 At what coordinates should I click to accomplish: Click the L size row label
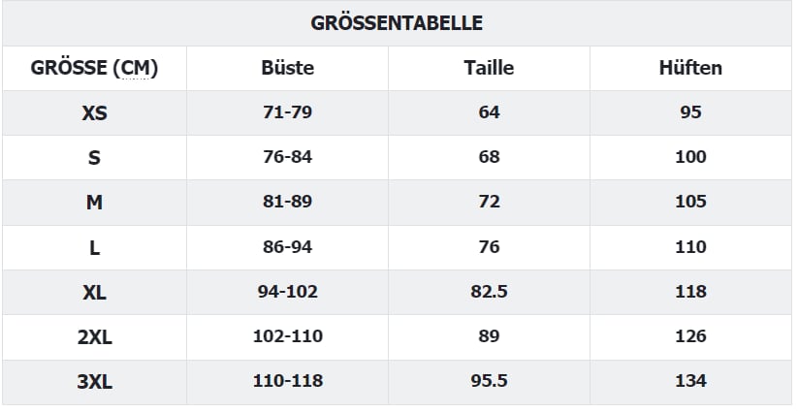[x=94, y=247]
